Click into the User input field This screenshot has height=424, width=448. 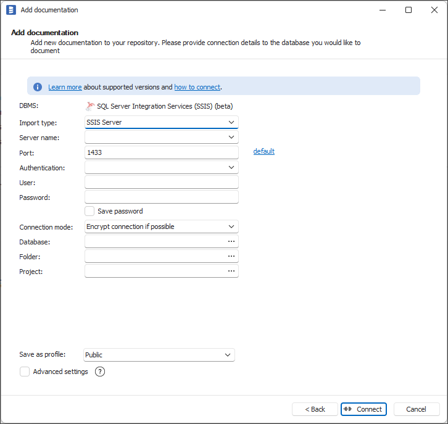click(161, 182)
